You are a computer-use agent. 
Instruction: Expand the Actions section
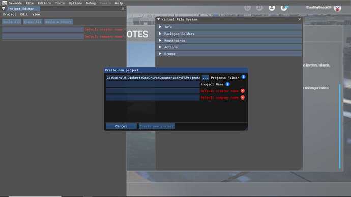pos(229,47)
